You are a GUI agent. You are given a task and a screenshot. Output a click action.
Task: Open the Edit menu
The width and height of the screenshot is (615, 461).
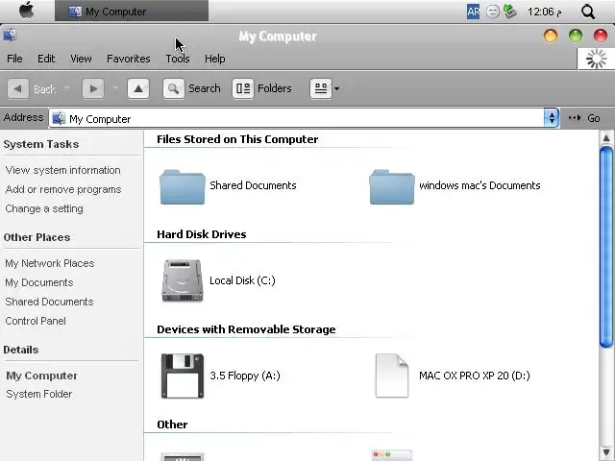click(x=46, y=59)
